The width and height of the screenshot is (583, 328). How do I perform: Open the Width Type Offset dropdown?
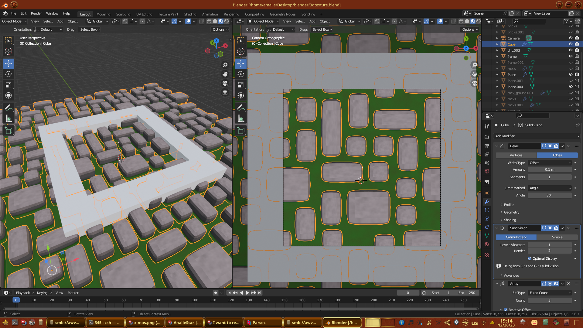(550, 163)
